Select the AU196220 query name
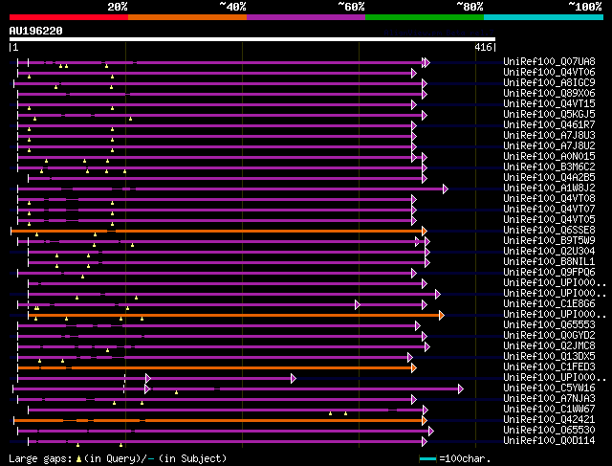 click(36, 31)
